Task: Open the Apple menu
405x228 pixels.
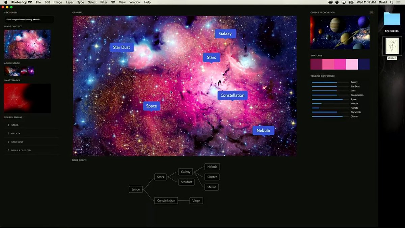Action: [5, 2]
